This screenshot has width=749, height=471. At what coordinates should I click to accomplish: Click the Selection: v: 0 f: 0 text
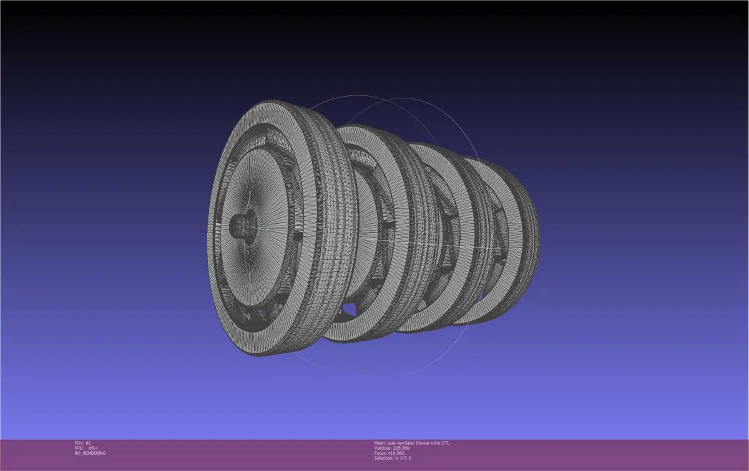392,458
